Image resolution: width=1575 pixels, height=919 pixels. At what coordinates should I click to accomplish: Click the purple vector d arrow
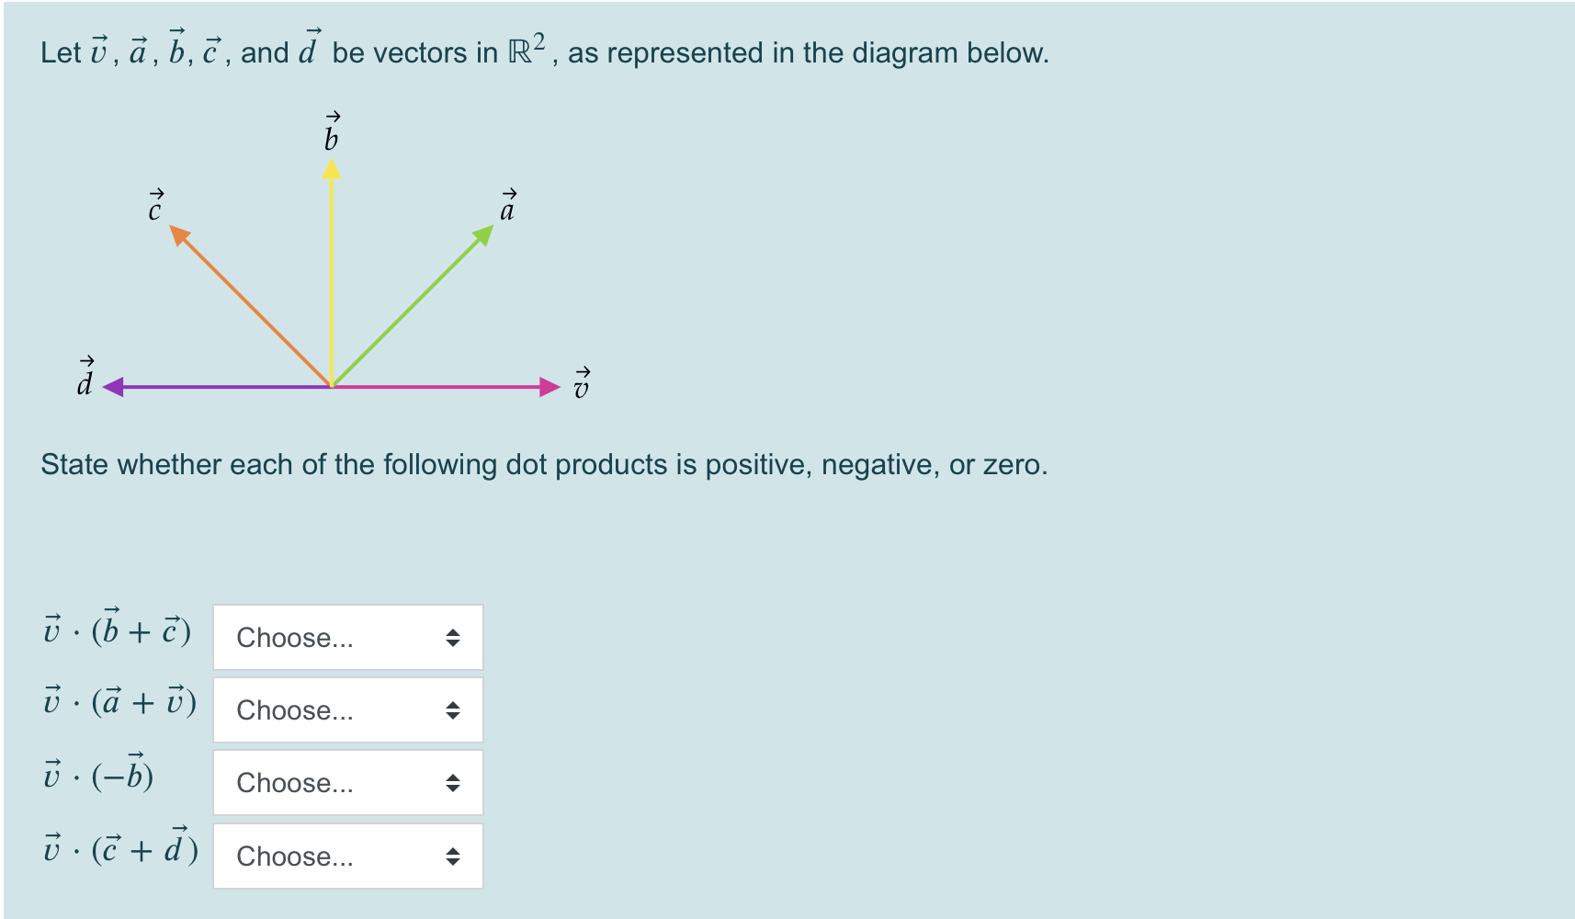[202, 388]
